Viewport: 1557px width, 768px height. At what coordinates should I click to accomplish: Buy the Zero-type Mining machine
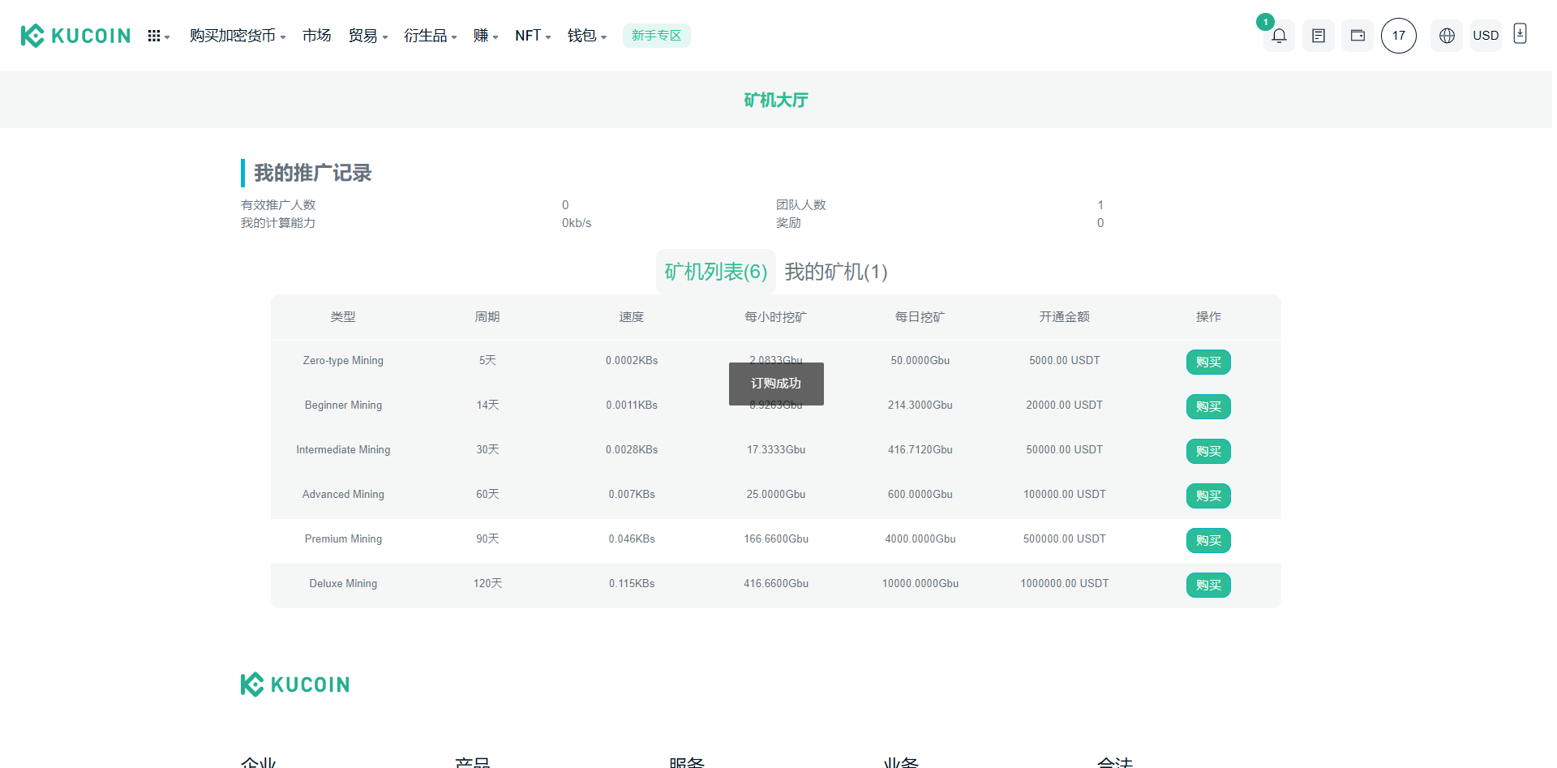pos(1208,363)
